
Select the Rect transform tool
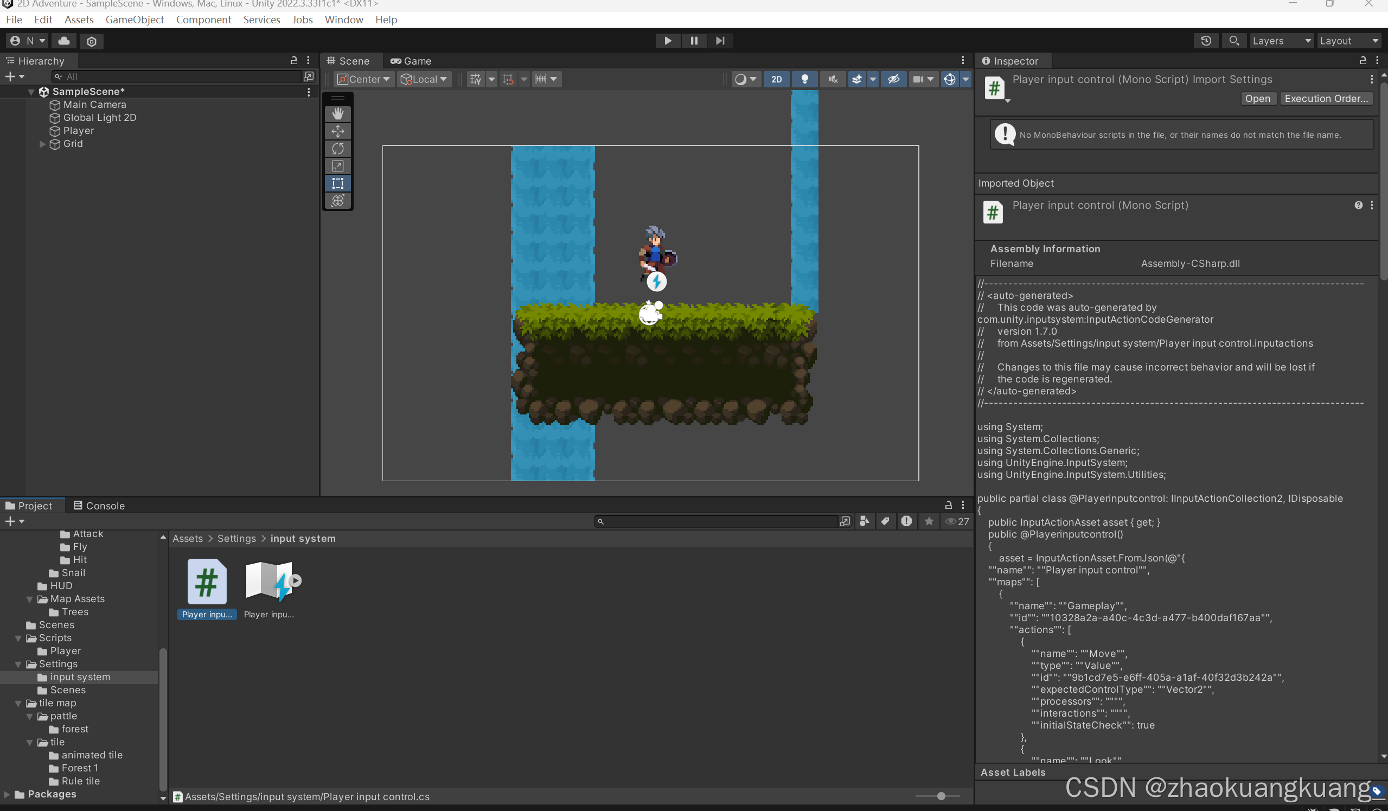tap(337, 183)
